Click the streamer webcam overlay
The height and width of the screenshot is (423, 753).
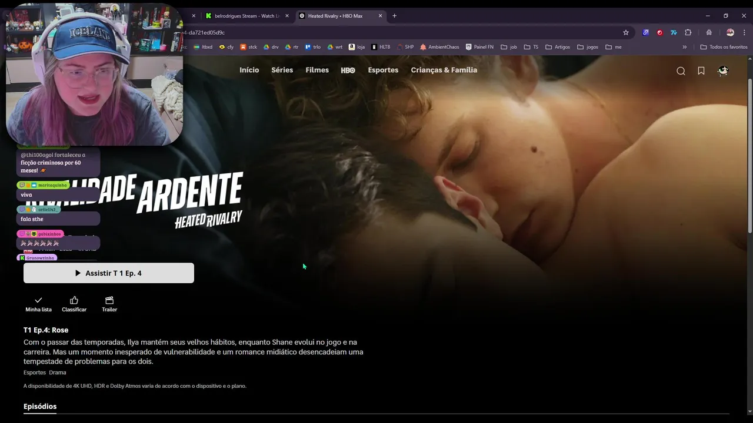point(94,73)
